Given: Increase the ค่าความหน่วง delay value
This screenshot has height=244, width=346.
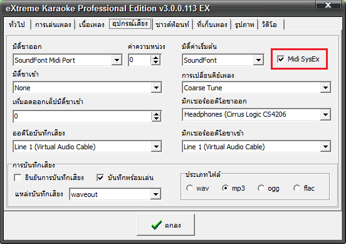Looking at the screenshot, I should pyautogui.click(x=156, y=58).
